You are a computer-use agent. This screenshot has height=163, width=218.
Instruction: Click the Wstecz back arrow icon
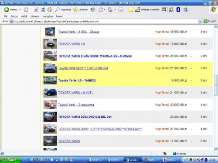(7, 10)
